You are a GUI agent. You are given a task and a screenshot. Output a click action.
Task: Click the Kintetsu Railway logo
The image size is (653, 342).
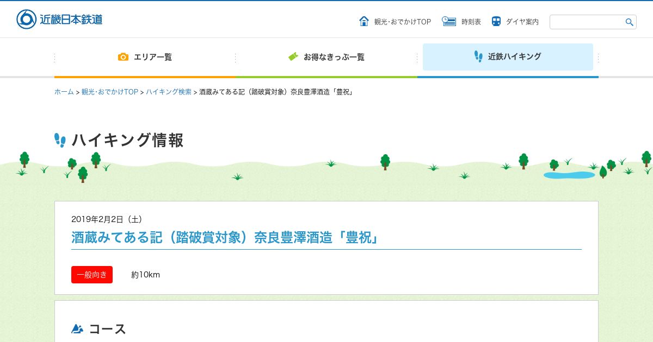pyautogui.click(x=59, y=20)
